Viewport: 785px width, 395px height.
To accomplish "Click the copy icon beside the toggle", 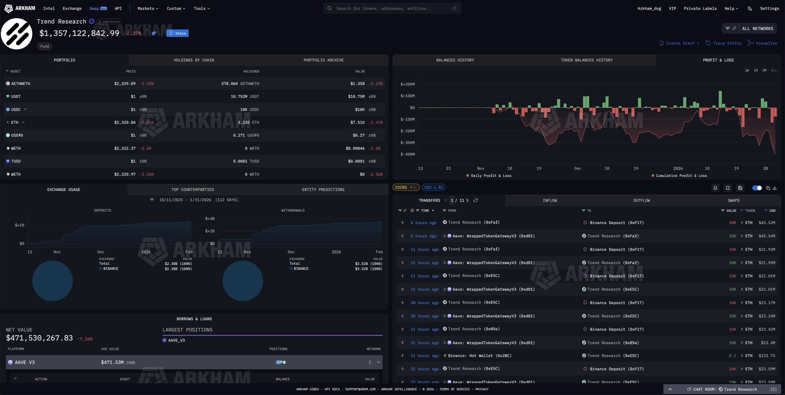I will coord(768,188).
